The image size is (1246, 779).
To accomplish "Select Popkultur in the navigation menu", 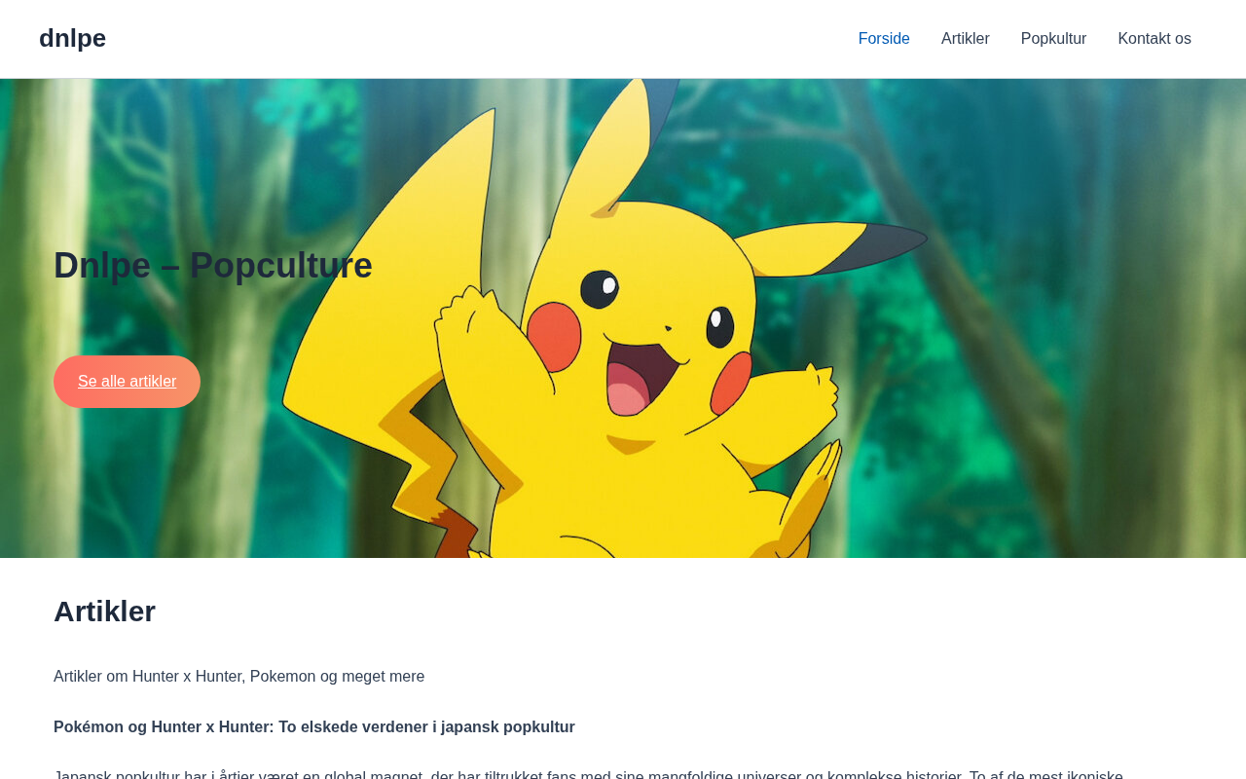I will click(x=1053, y=39).
